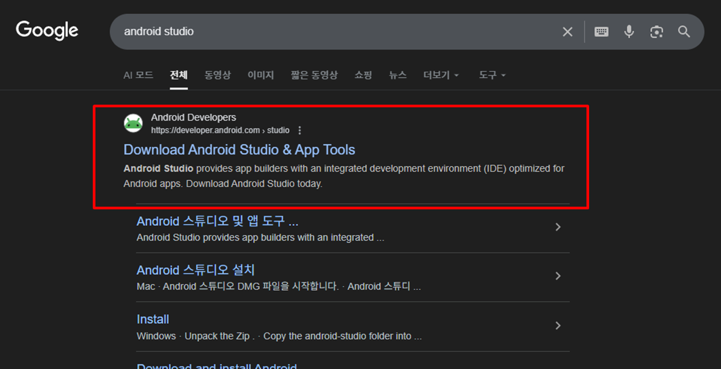Open the 쇼핑 tab

[x=363, y=75]
